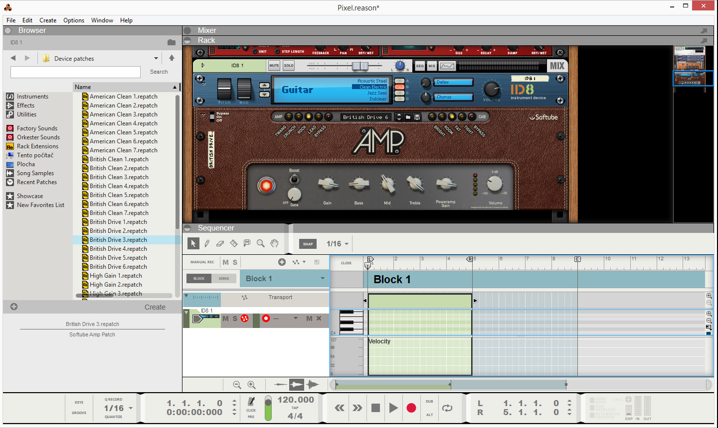This screenshot has width=718, height=428.
Task: Toggle the Loop button in transport
Action: point(447,408)
